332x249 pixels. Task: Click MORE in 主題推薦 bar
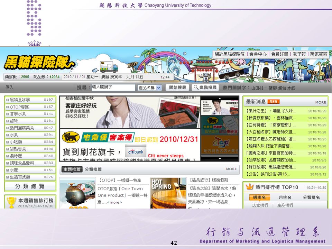coord(231,169)
